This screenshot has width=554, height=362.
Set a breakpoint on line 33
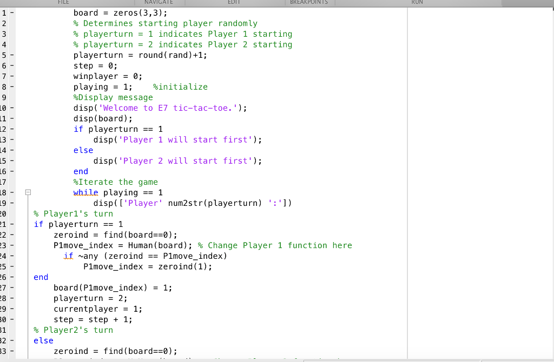12,351
